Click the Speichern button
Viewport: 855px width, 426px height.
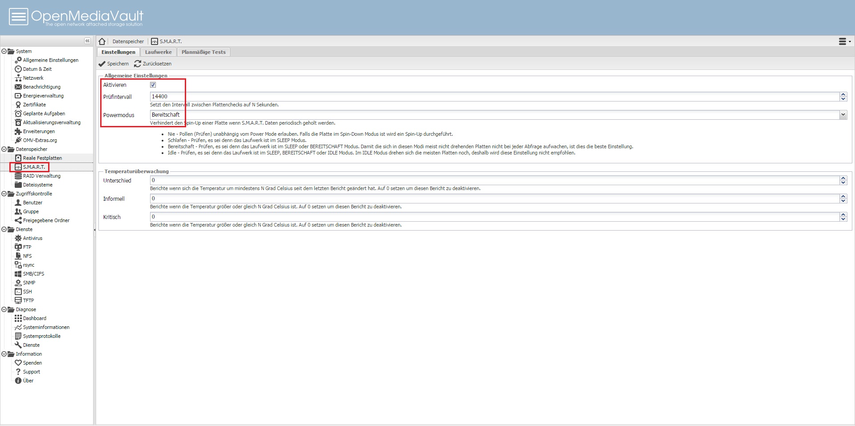[114, 64]
